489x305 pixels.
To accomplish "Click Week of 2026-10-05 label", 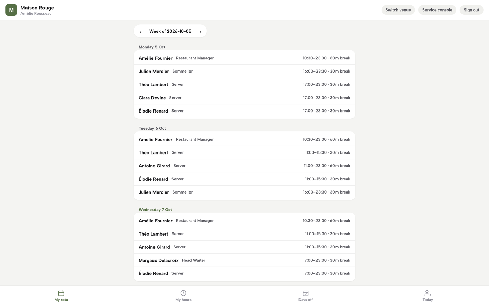I will tap(170, 31).
